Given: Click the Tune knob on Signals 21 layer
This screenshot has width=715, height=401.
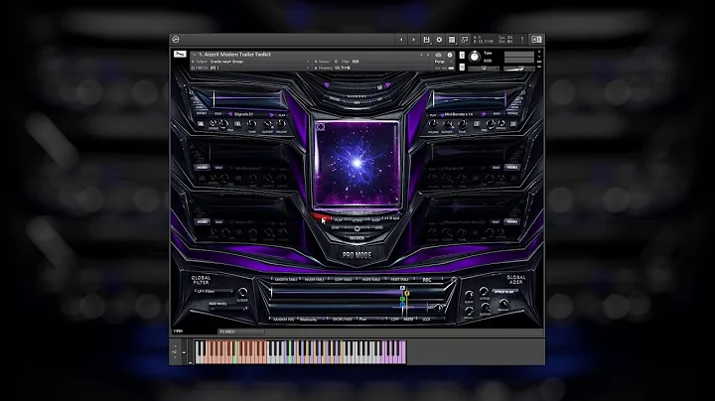Looking at the screenshot, I should pyautogui.click(x=251, y=124).
